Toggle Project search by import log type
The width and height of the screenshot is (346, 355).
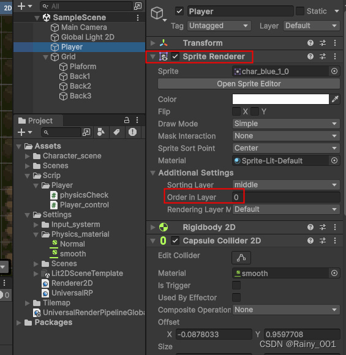[132, 132]
